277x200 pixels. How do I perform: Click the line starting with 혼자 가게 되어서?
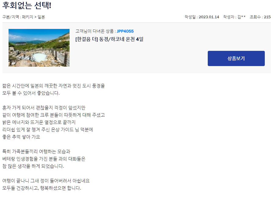point(44,108)
